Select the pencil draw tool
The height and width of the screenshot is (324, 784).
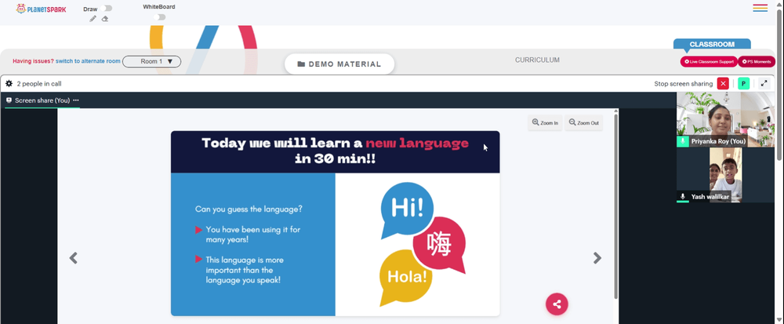93,19
